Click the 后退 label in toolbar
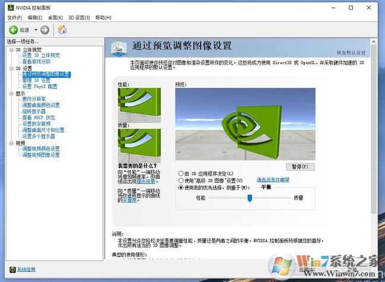385x282 pixels. (x=24, y=30)
